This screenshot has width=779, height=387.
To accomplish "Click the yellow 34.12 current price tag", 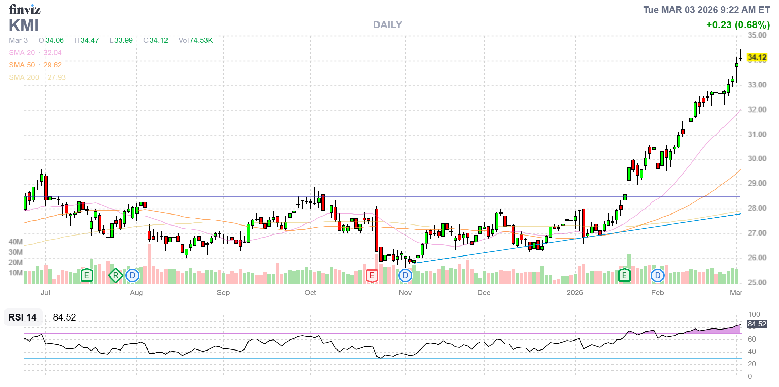I will coord(757,57).
